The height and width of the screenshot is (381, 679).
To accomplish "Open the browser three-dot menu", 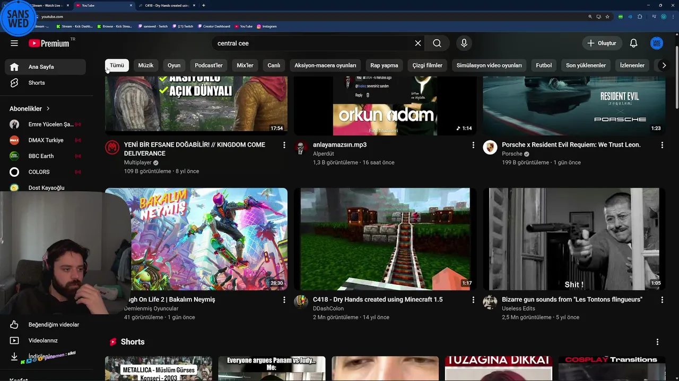I will click(673, 16).
